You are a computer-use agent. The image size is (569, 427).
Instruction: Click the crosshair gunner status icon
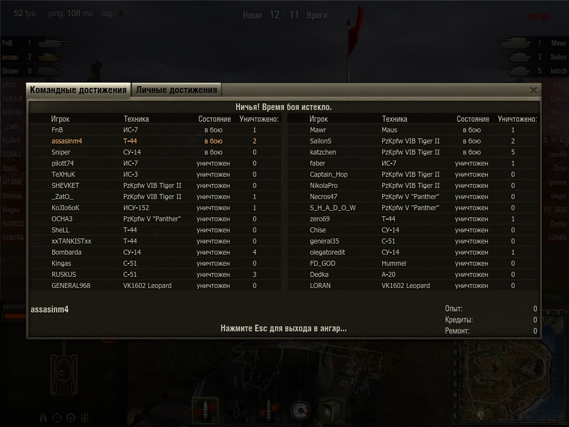[x=57, y=418]
